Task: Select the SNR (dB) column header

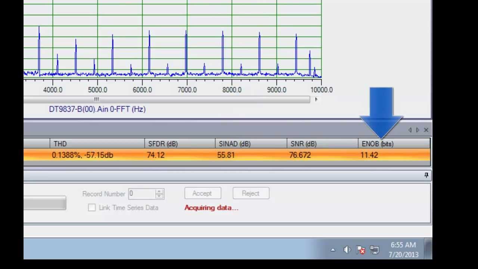Action: 322,144
